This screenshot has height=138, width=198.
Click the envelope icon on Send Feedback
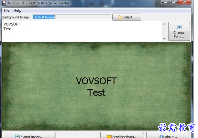(x=109, y=137)
